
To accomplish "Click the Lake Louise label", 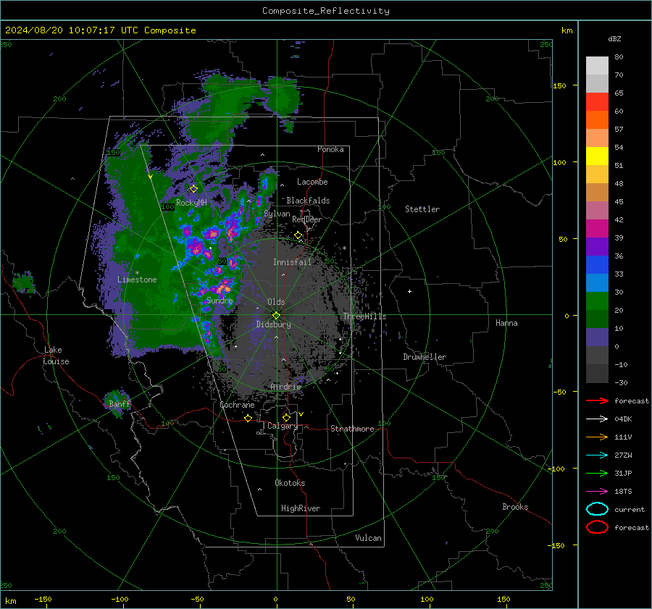I will [x=56, y=356].
